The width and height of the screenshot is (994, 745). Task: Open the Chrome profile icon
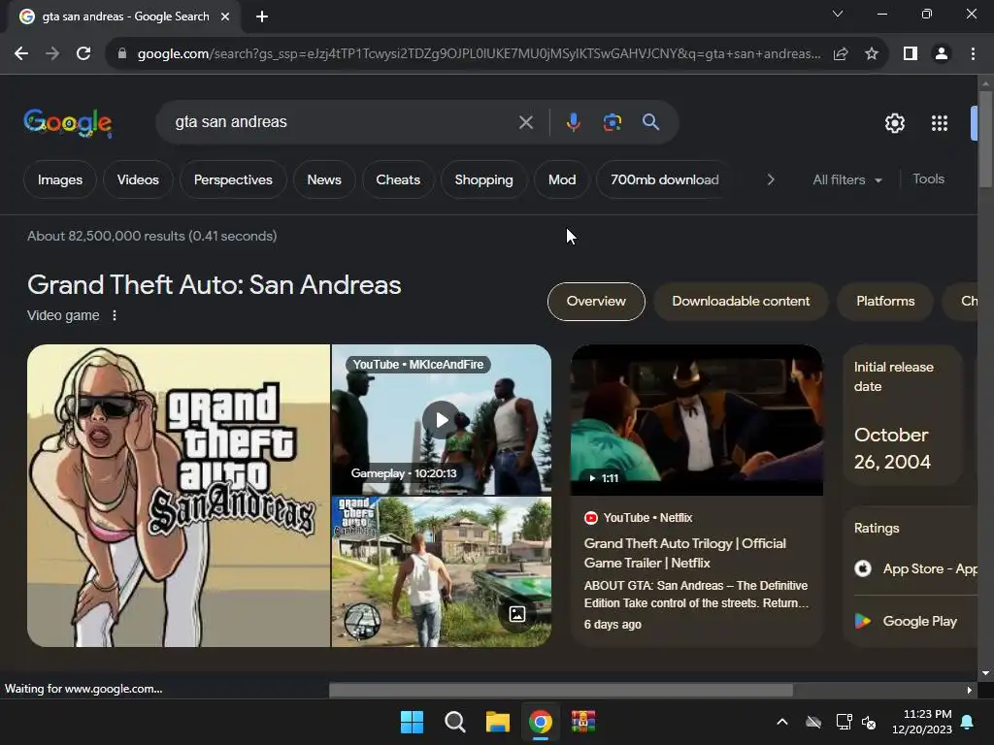click(942, 54)
